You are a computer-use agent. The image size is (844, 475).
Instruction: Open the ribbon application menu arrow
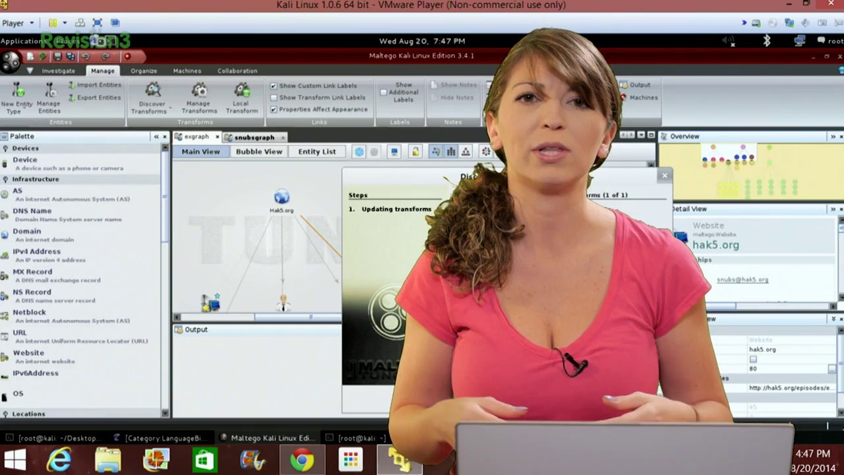tap(30, 71)
